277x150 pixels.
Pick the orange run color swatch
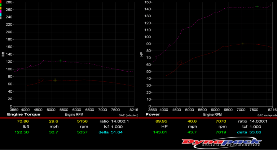(1, 8)
